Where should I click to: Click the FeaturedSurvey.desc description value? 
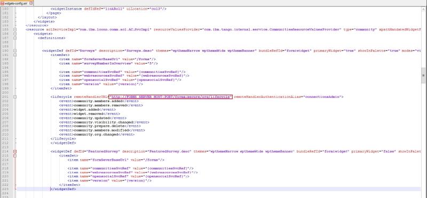pyautogui.click(x=170, y=151)
